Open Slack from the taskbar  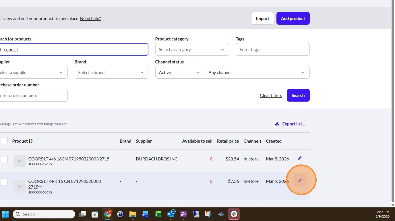tap(234, 214)
